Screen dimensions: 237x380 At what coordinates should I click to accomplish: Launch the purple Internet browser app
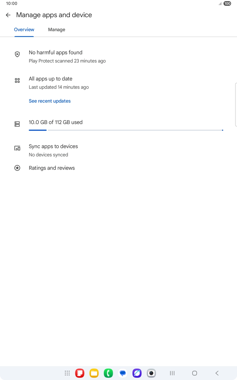[x=137, y=373]
